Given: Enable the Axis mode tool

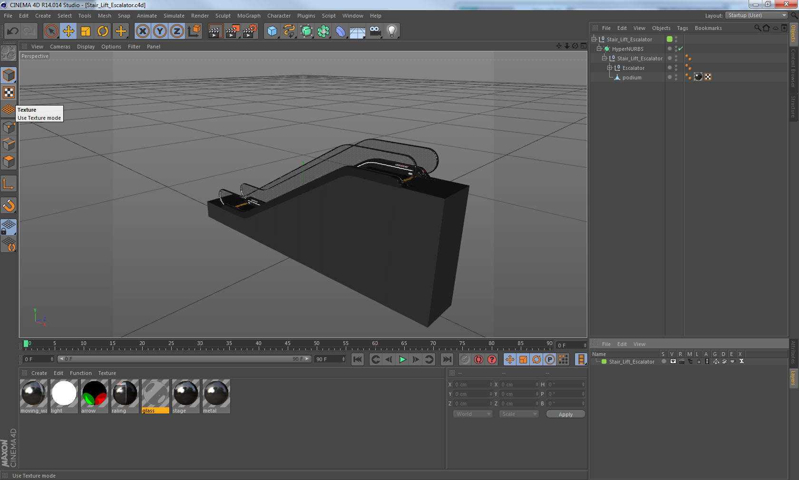Looking at the screenshot, I should click(x=9, y=183).
